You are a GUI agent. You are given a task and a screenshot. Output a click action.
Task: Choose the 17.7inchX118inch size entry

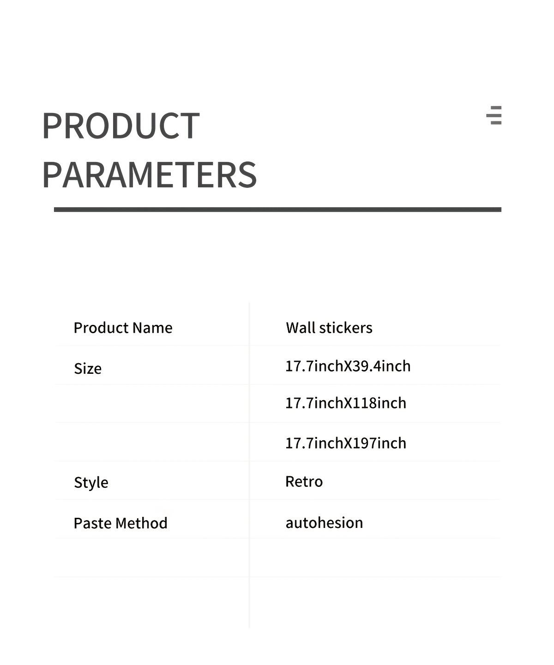(x=345, y=403)
